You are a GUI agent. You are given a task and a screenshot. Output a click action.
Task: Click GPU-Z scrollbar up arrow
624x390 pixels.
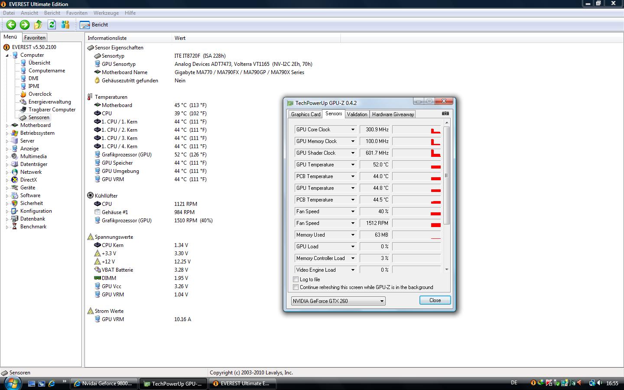[x=446, y=123]
